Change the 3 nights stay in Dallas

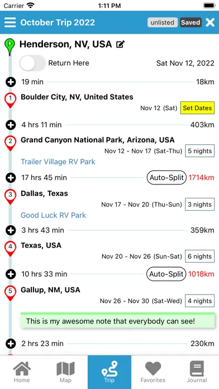click(199, 205)
